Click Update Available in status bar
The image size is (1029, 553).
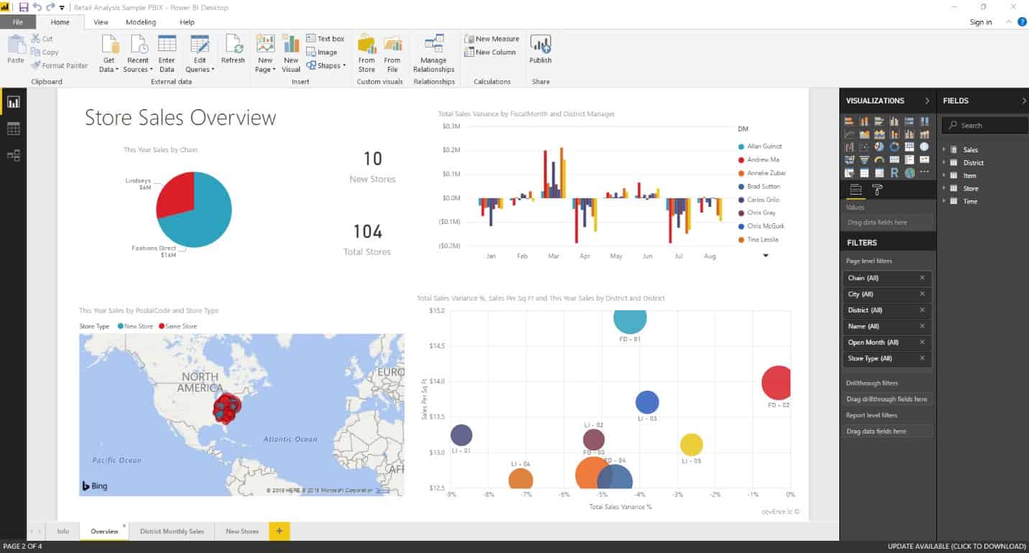(x=956, y=547)
